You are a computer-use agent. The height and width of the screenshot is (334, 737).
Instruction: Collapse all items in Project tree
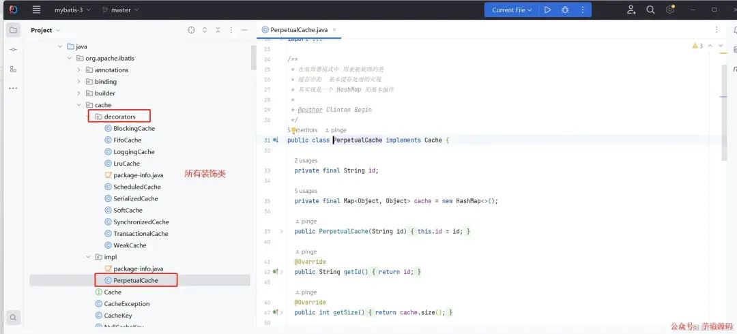(x=218, y=30)
